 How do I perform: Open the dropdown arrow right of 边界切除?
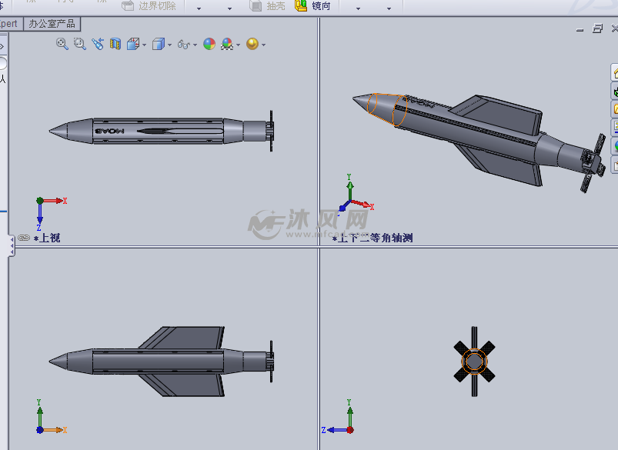[199, 8]
